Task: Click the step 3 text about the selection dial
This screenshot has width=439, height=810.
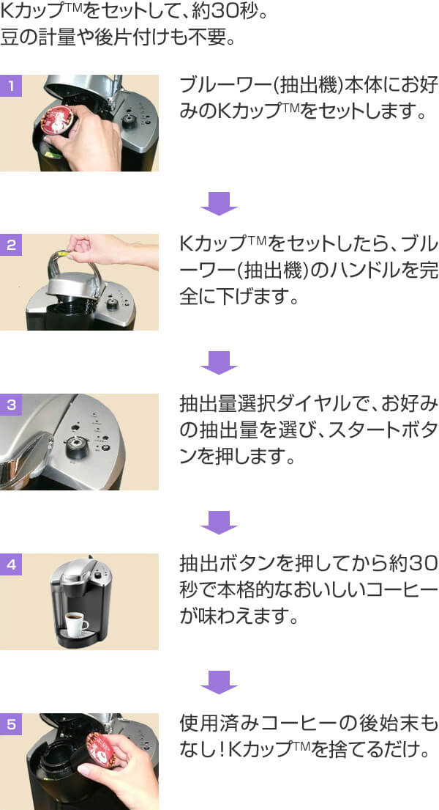Action: [309, 430]
